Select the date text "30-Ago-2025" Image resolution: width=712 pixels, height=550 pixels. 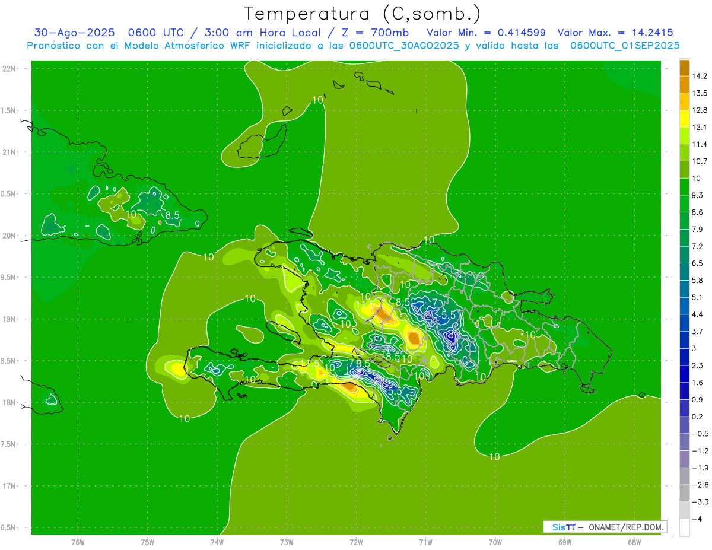click(x=74, y=33)
